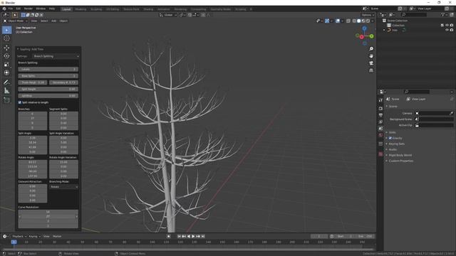Open the Render properties tab icon
This screenshot has height=256, width=456.
coord(380,108)
